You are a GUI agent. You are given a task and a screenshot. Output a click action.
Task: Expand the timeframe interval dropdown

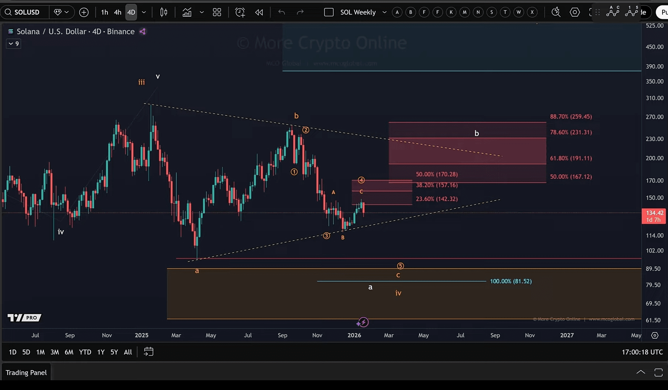click(144, 12)
